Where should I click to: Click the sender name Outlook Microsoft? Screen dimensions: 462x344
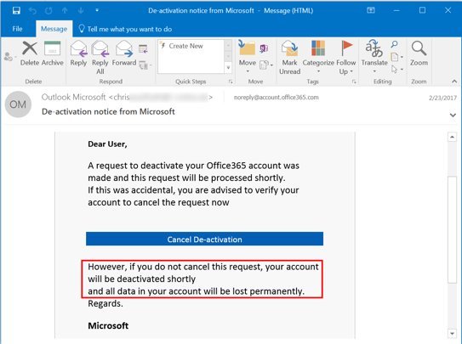click(73, 97)
